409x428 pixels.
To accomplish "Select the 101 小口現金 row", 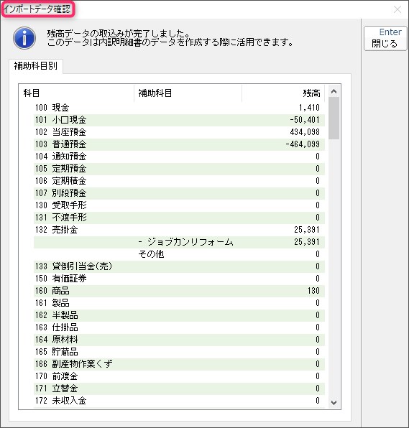I will (x=179, y=120).
